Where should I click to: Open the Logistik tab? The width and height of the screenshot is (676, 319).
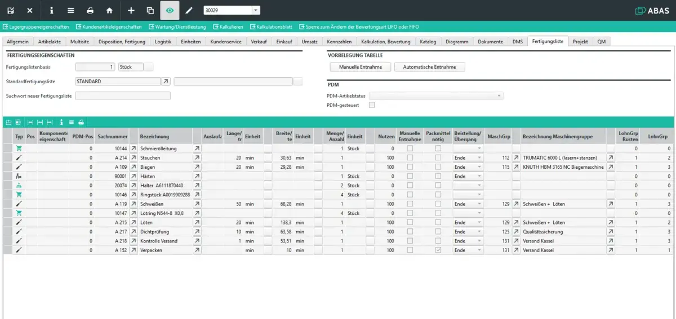coord(163,42)
